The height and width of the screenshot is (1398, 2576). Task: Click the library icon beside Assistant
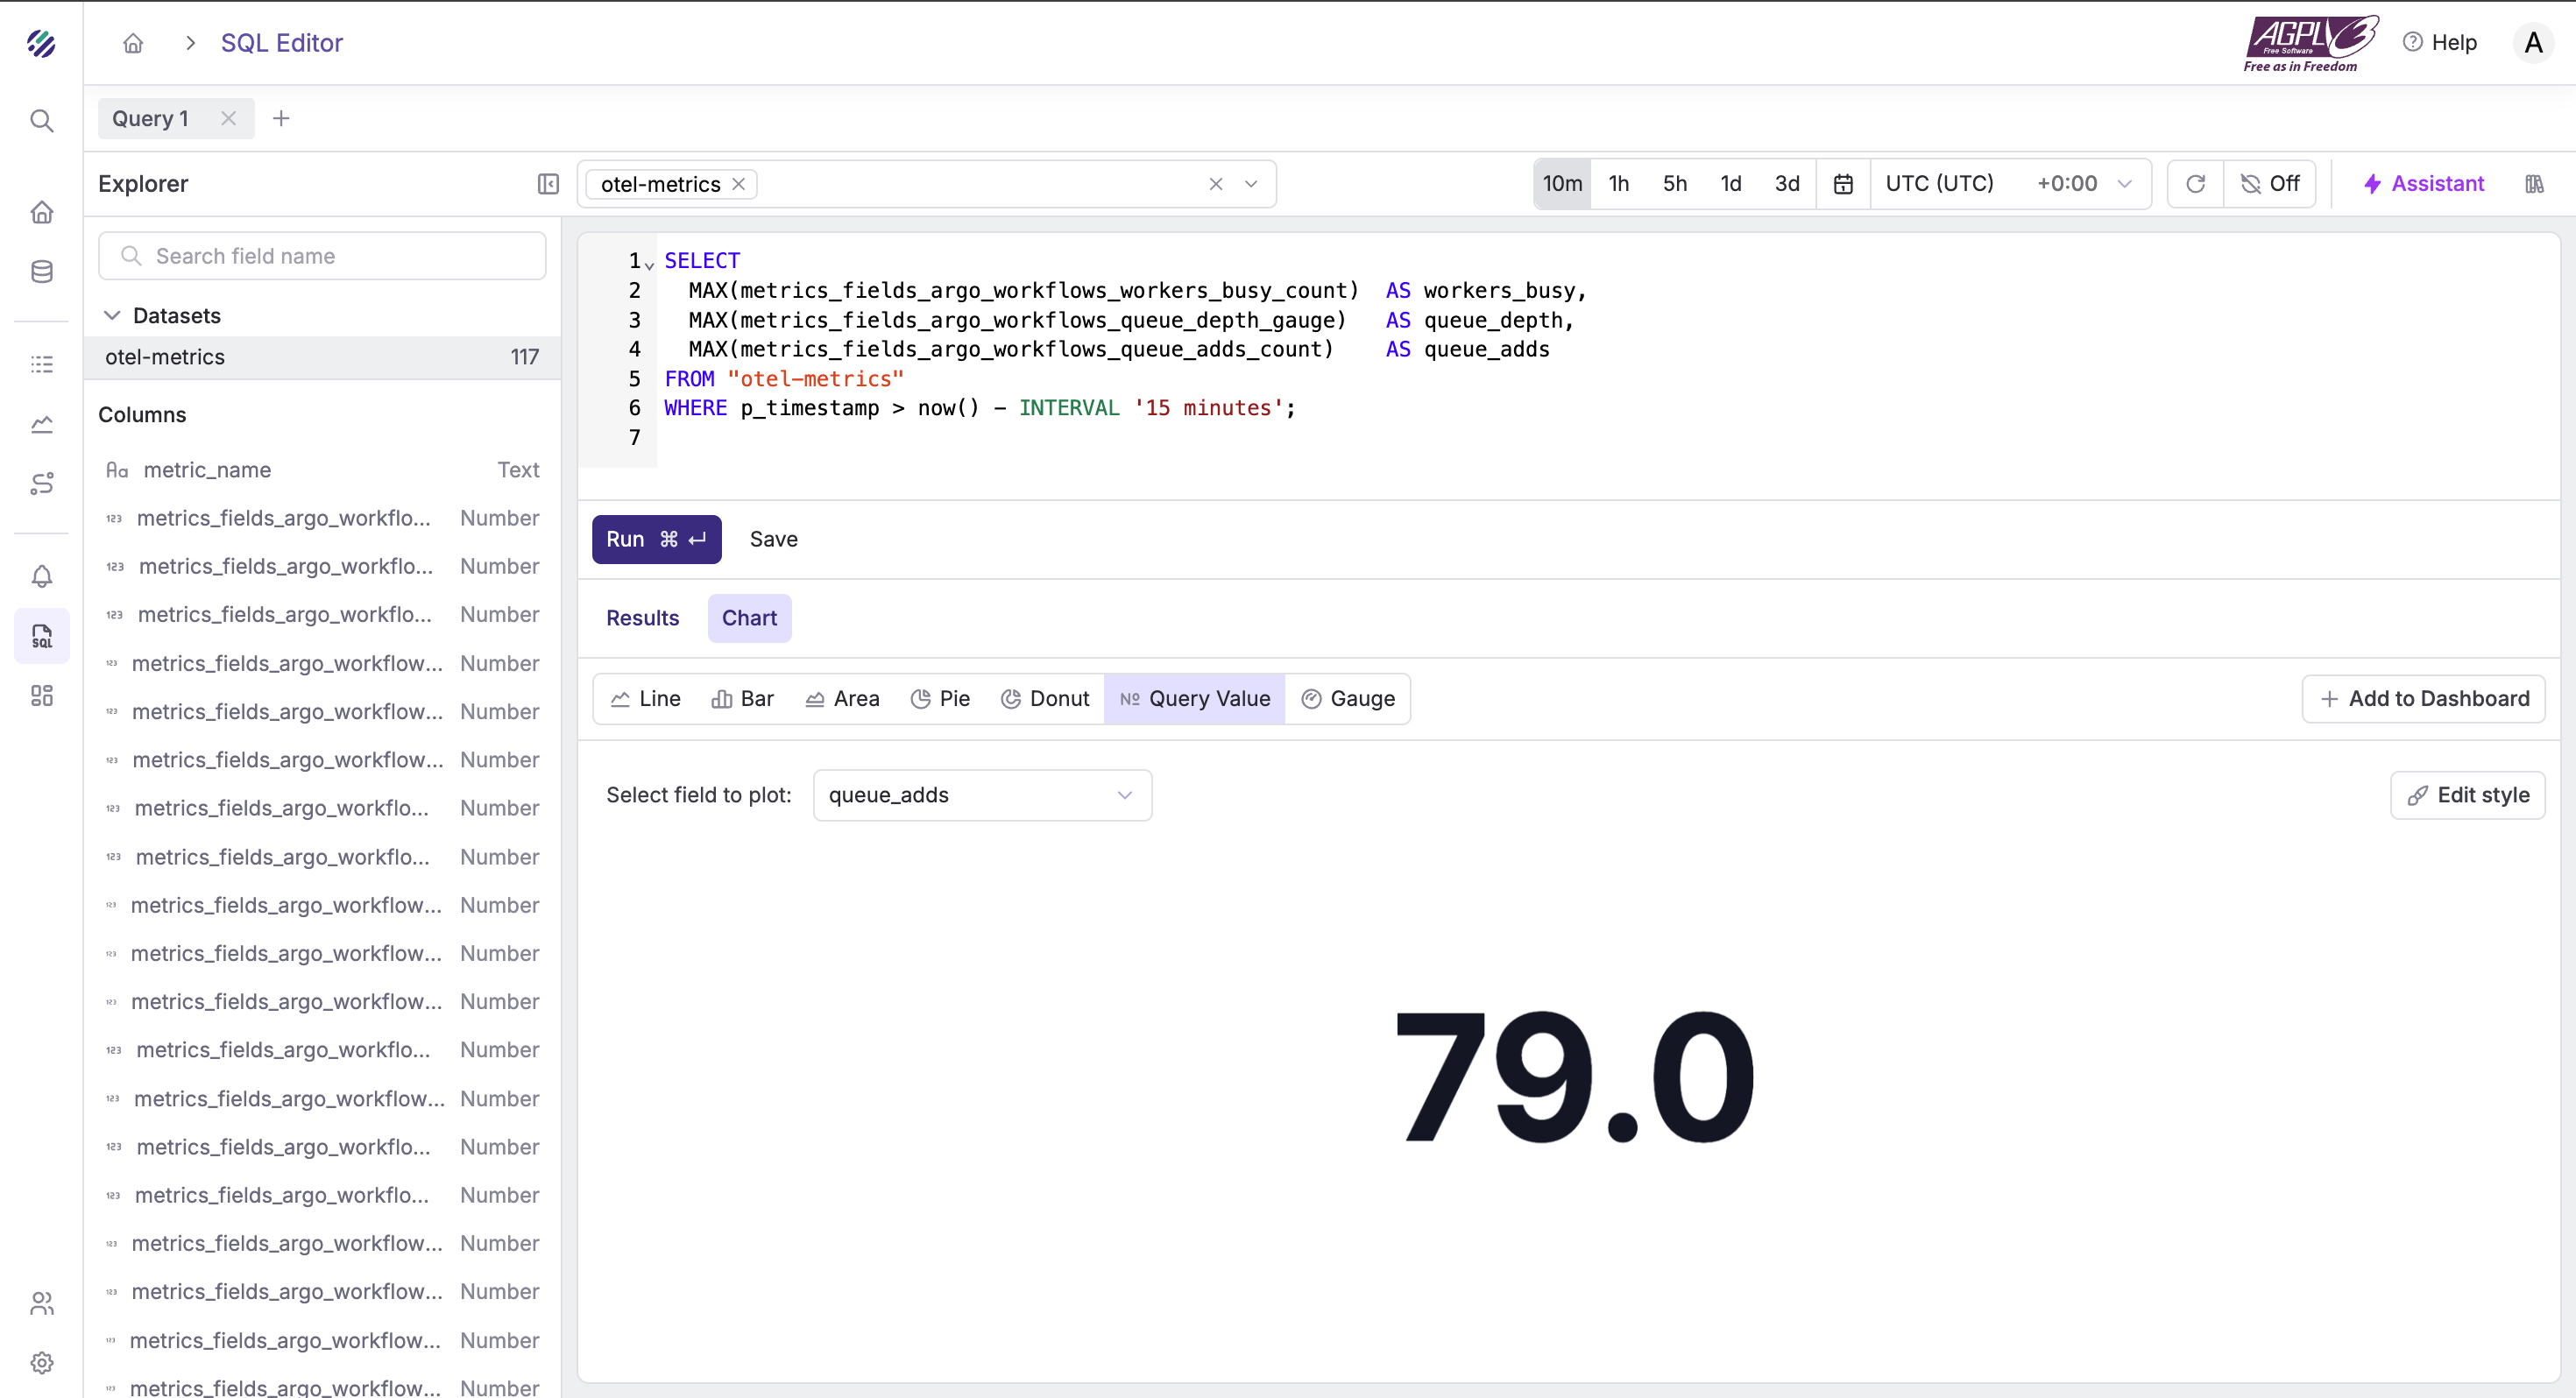(x=2534, y=184)
